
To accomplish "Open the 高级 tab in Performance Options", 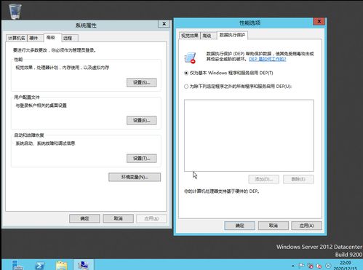I will 207,36.
